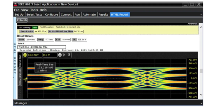
Task: Click the vertical scrollbar thumb of report
Action: pyautogui.click(x=201, y=71)
